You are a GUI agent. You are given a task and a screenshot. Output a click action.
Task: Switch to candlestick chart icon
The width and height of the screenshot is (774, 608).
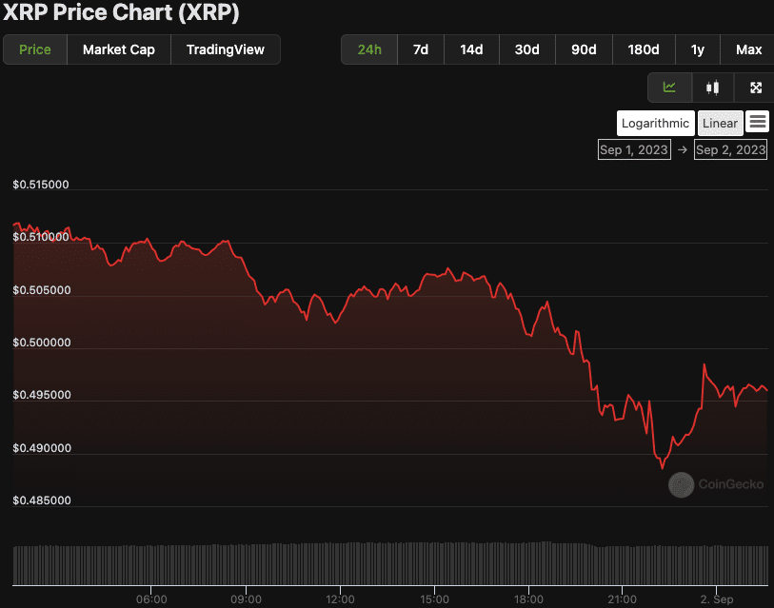coord(712,88)
